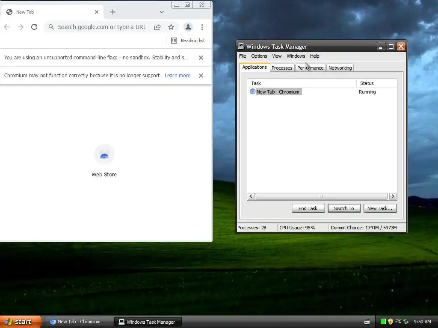Screen dimensions: 438x328
Task: Open the Windows menu in Task Manager
Action: click(296, 56)
